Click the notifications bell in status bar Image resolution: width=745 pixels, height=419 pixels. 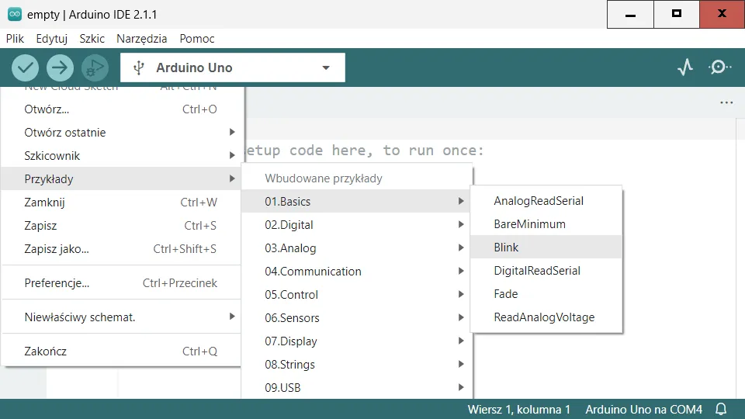721,409
